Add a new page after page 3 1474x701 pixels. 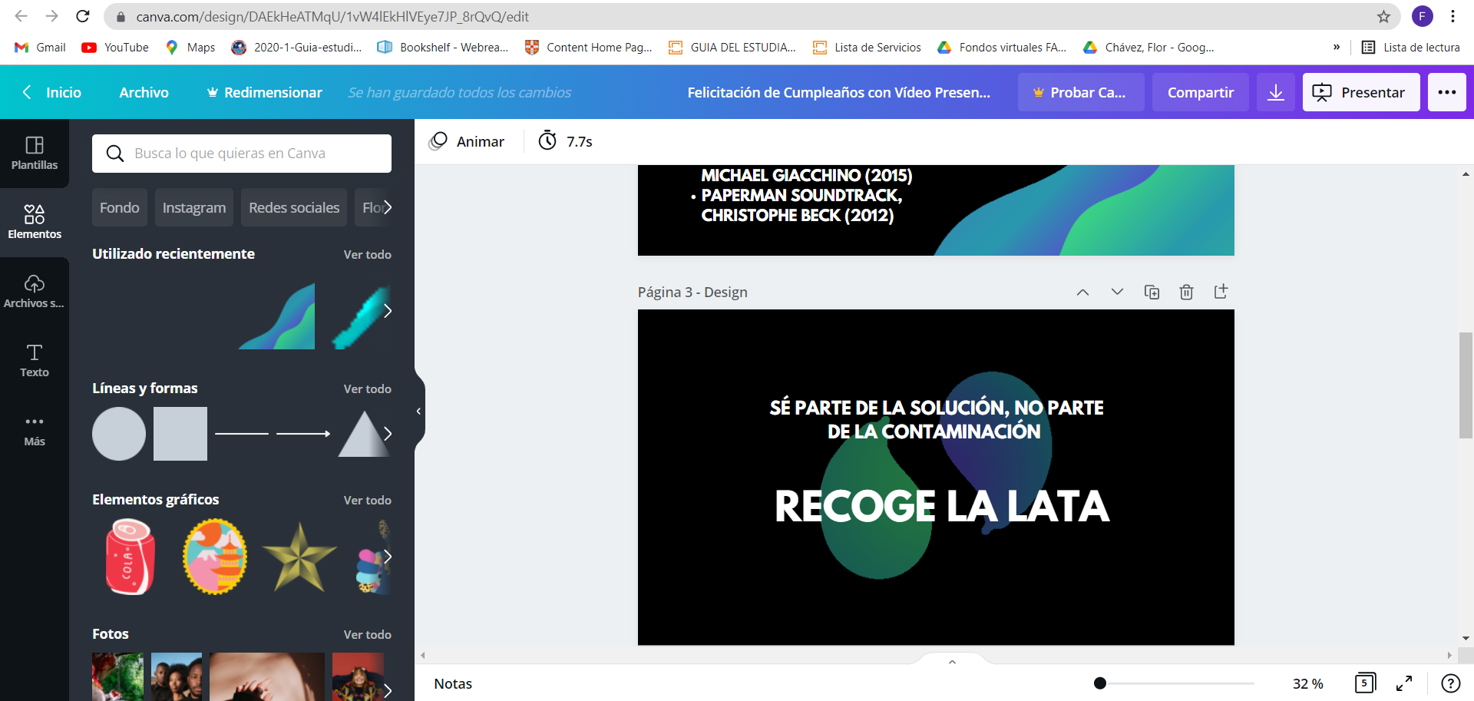[x=1221, y=291]
